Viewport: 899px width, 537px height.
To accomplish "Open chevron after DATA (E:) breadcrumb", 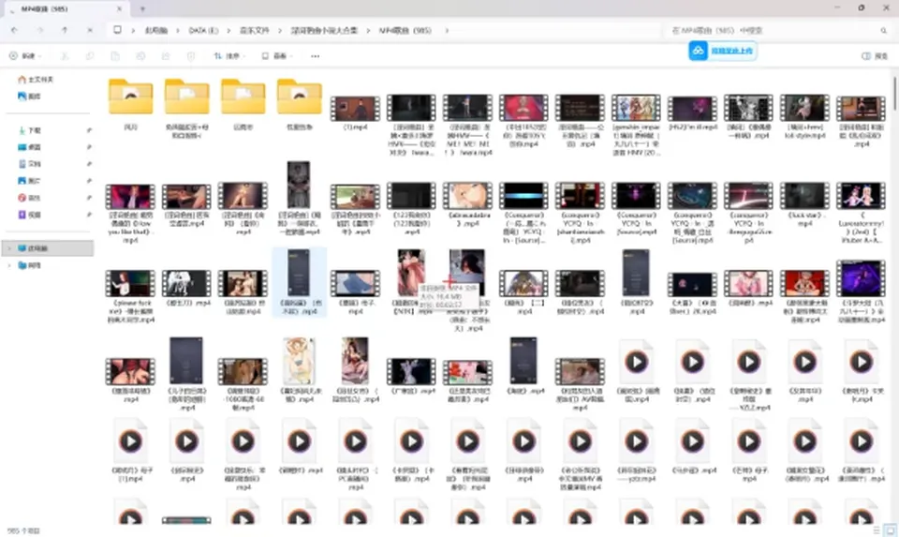I will coord(228,30).
